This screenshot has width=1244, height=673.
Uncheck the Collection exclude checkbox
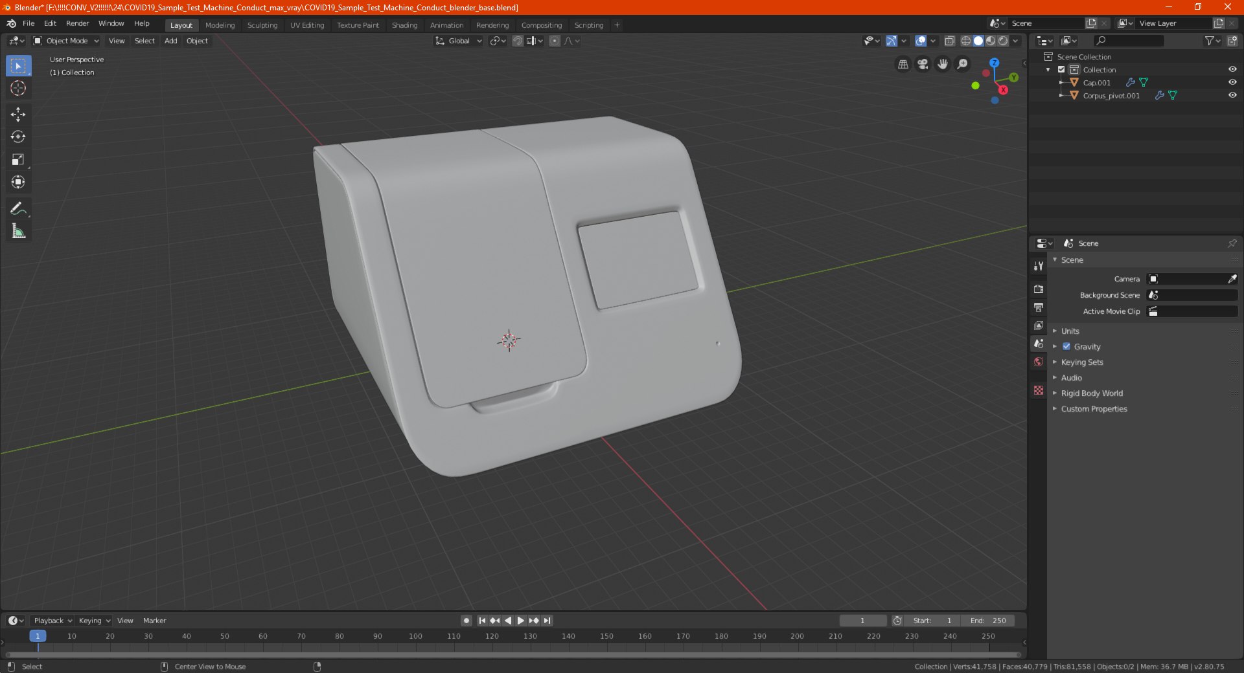point(1061,69)
